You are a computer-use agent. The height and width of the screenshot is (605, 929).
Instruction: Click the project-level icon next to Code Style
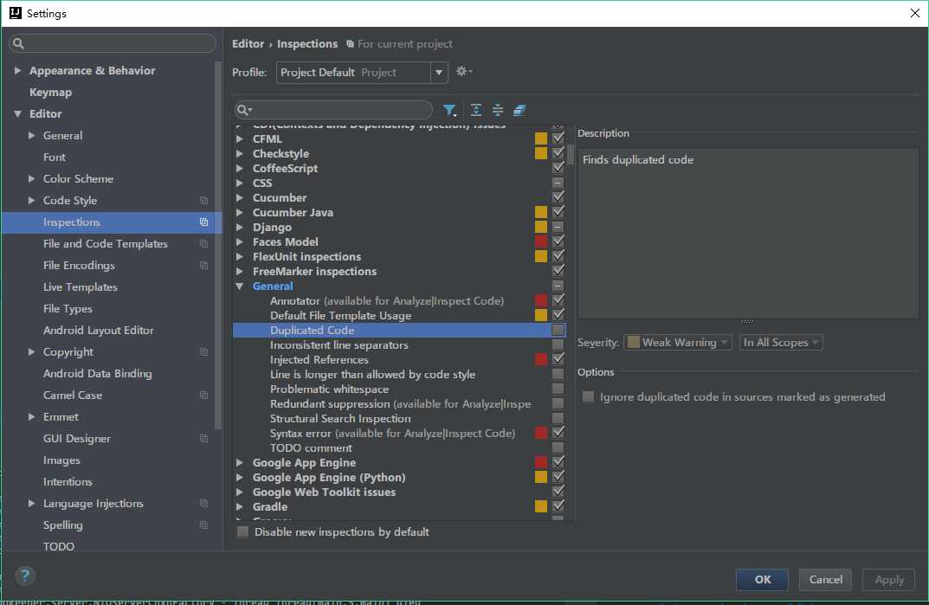203,200
